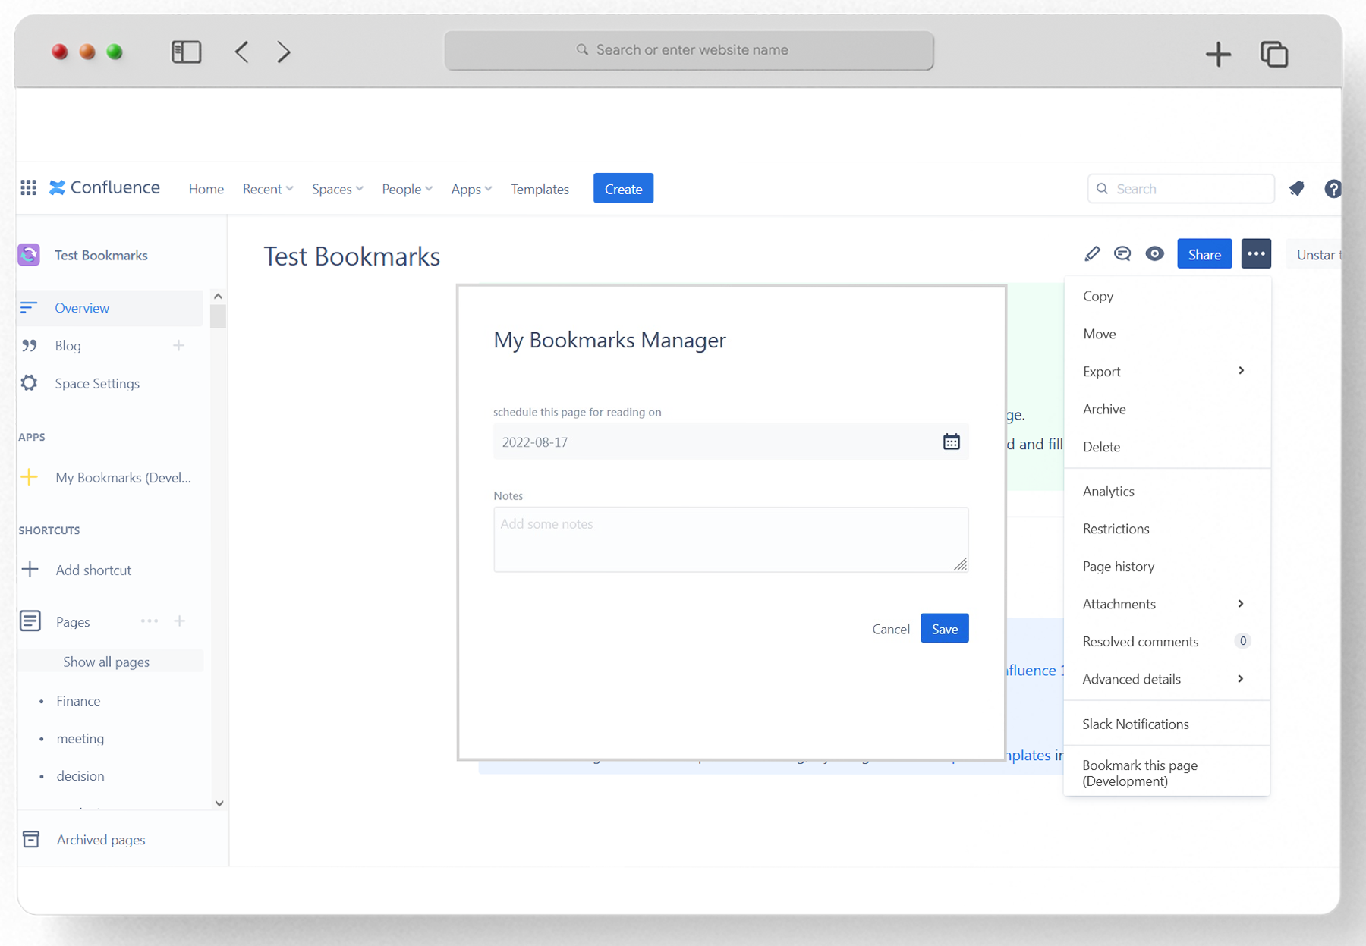This screenshot has height=946, width=1366.
Task: Open a new browser tab
Action: (x=1218, y=54)
